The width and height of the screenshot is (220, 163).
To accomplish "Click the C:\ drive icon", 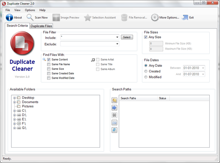I will [19, 111].
